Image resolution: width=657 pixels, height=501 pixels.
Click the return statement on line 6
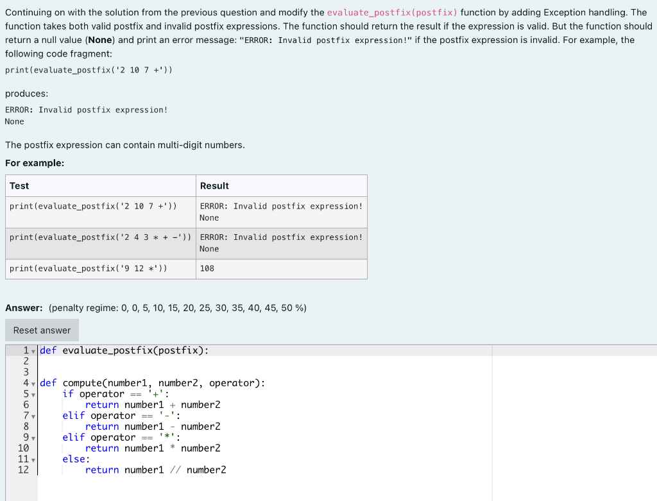(102, 404)
